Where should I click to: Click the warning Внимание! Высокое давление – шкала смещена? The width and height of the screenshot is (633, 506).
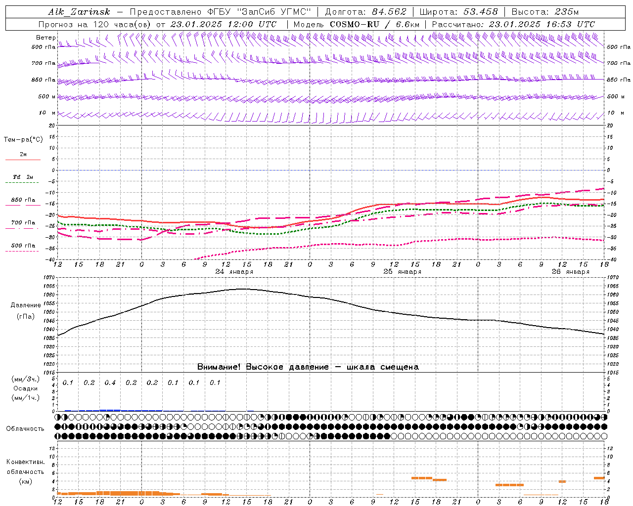[x=308, y=367]
